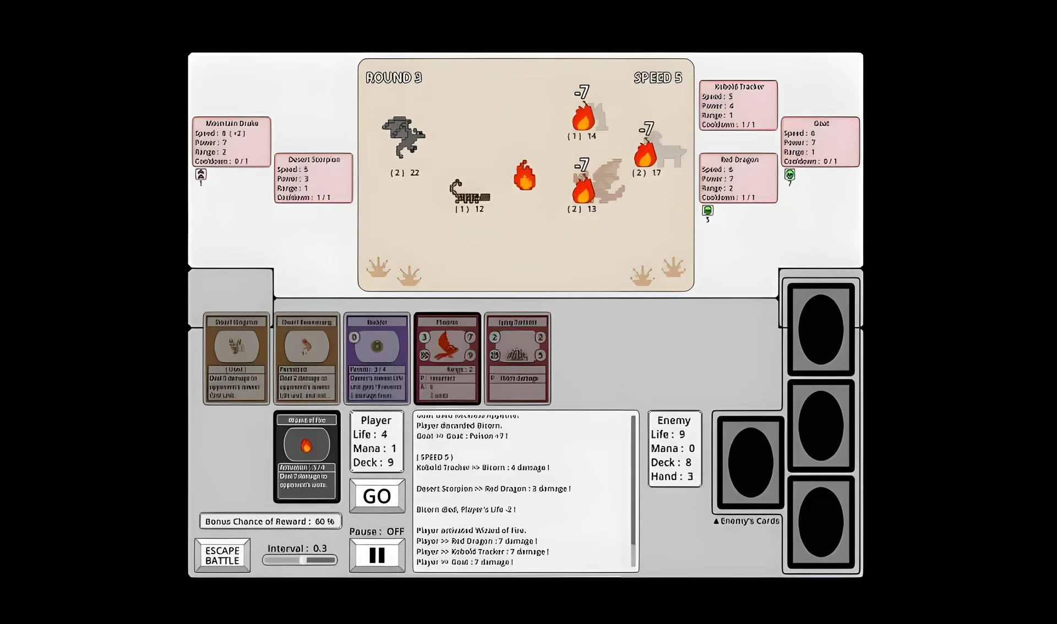Click the Red Dragon info panel

point(738,178)
